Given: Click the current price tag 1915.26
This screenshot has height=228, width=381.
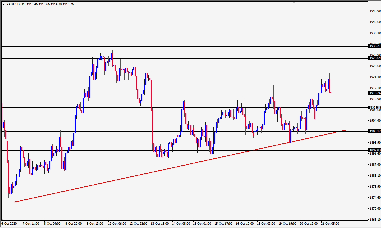Looking at the screenshot, I should [375, 93].
